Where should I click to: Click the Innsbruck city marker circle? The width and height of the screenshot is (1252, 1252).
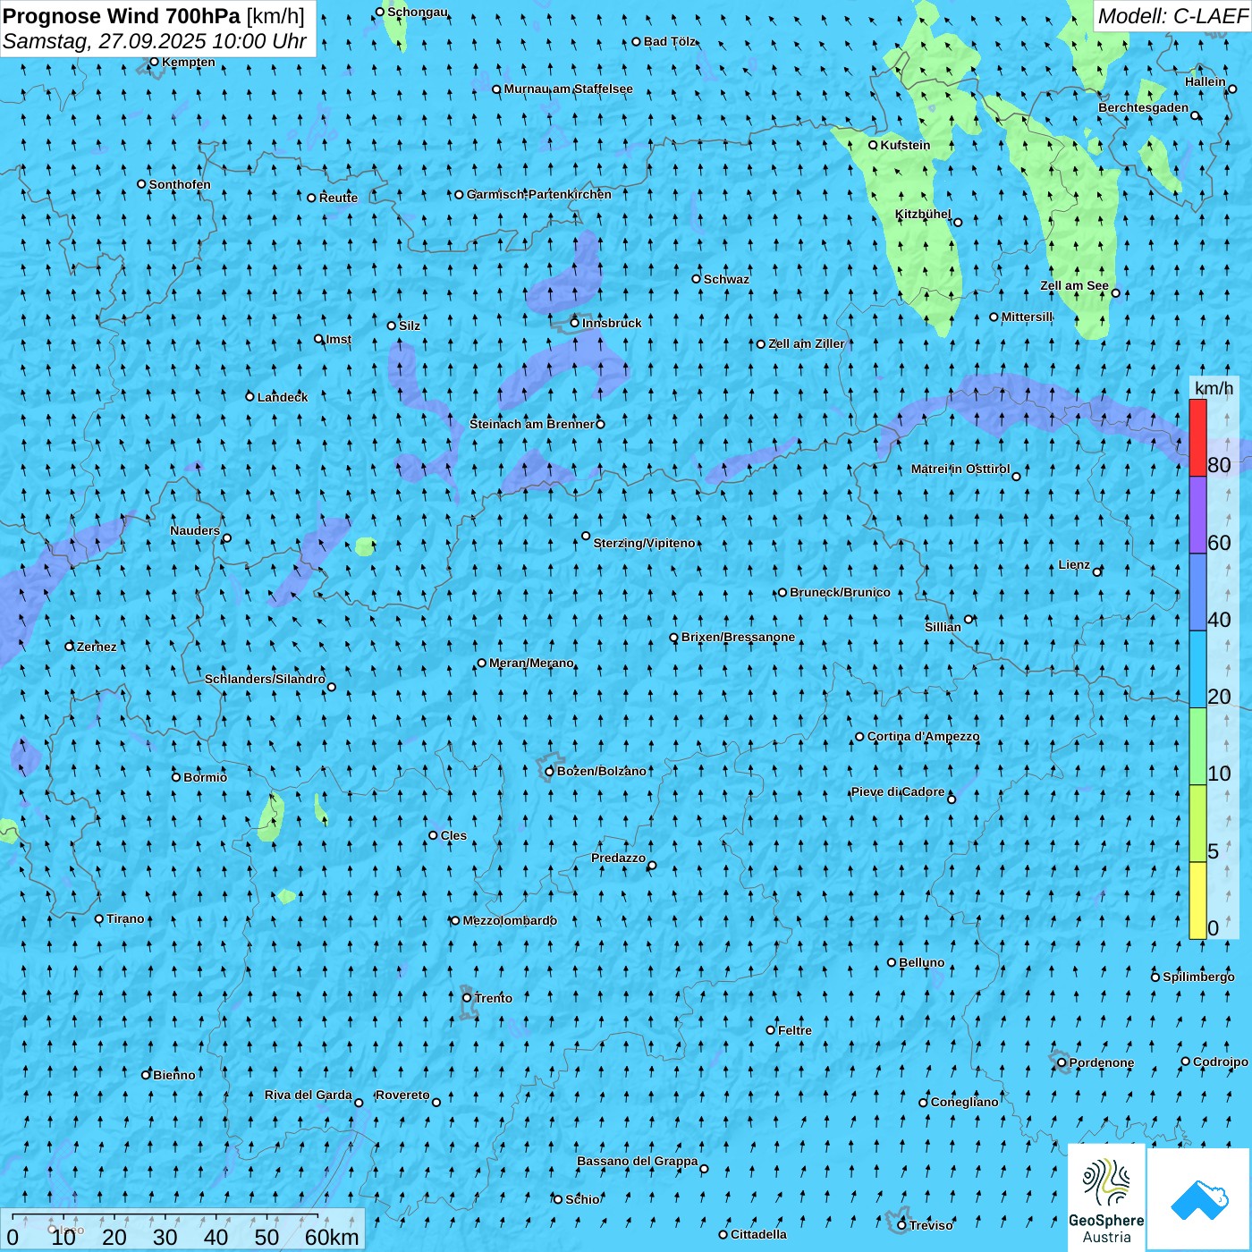pyautogui.click(x=575, y=323)
